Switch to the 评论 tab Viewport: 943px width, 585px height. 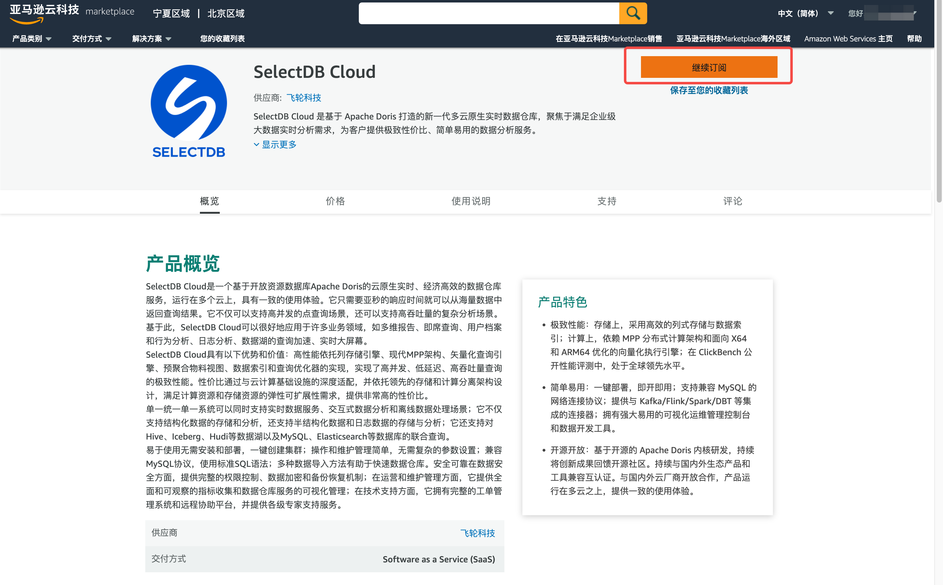[733, 201]
